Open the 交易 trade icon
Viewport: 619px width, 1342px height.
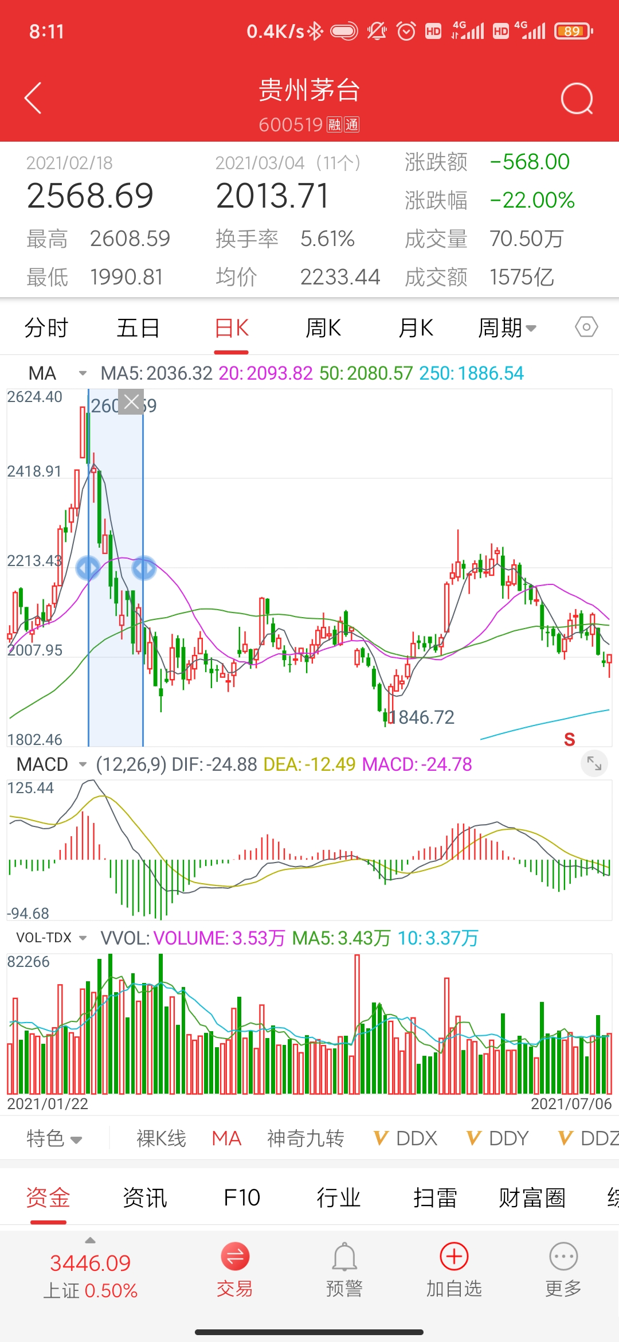click(235, 1257)
